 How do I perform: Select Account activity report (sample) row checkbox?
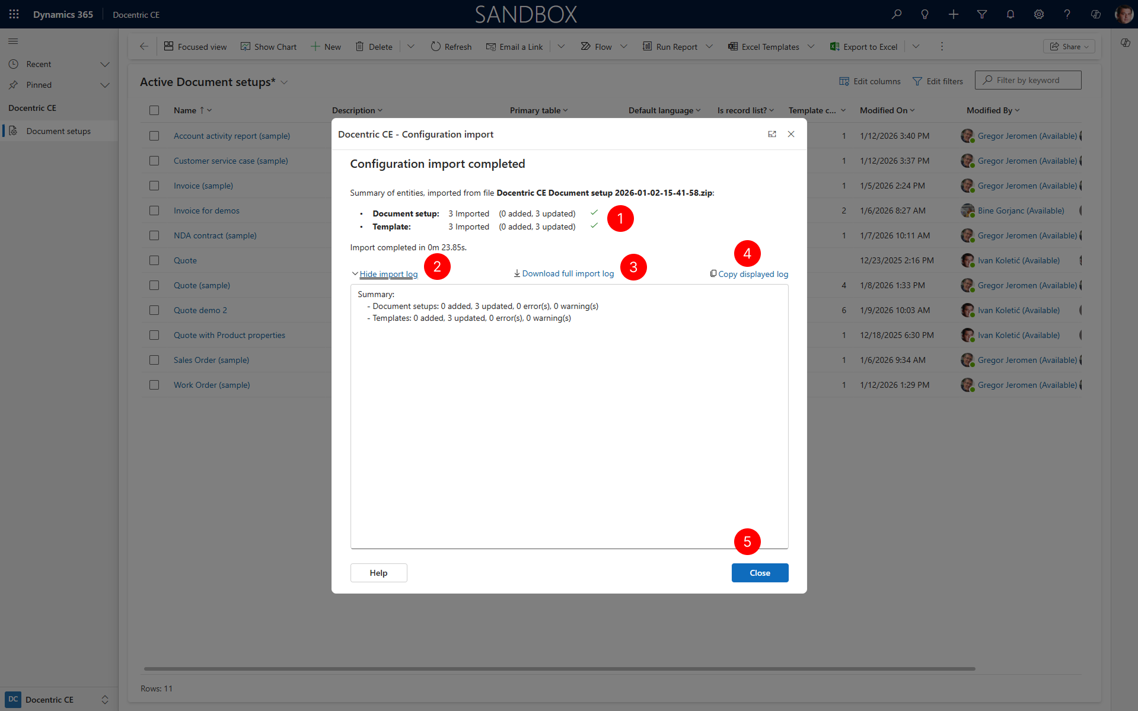[x=154, y=136]
